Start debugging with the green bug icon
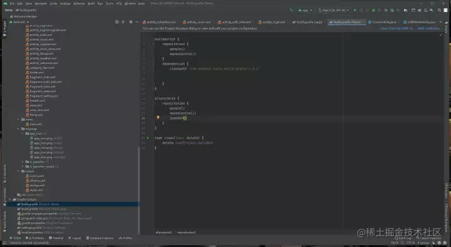This screenshot has width=451, height=247. coord(373,10)
